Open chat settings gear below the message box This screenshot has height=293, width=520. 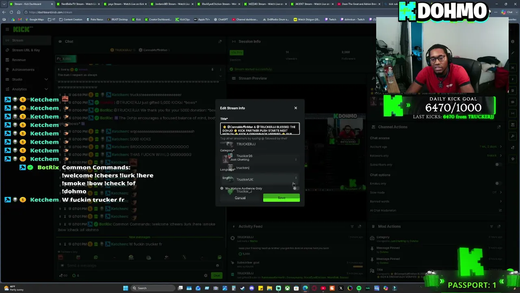(206, 276)
